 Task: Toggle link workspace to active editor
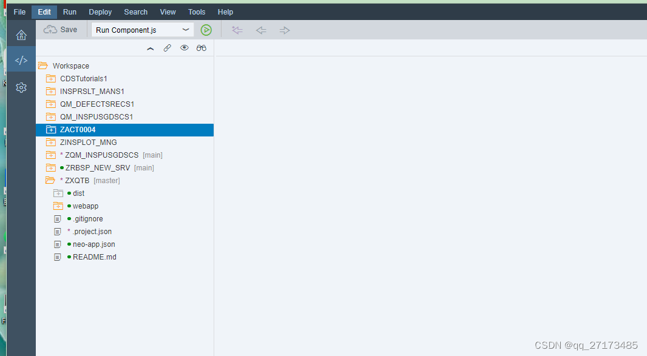point(168,48)
